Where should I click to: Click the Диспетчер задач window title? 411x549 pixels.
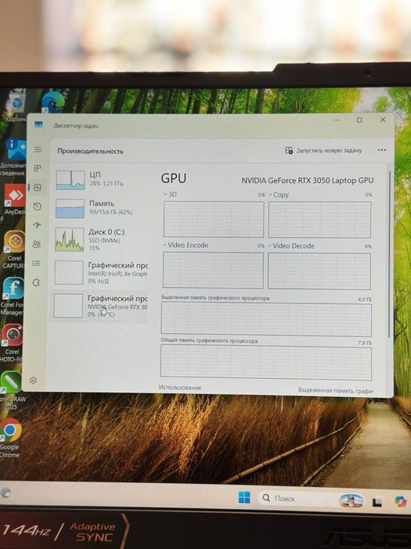click(x=76, y=125)
